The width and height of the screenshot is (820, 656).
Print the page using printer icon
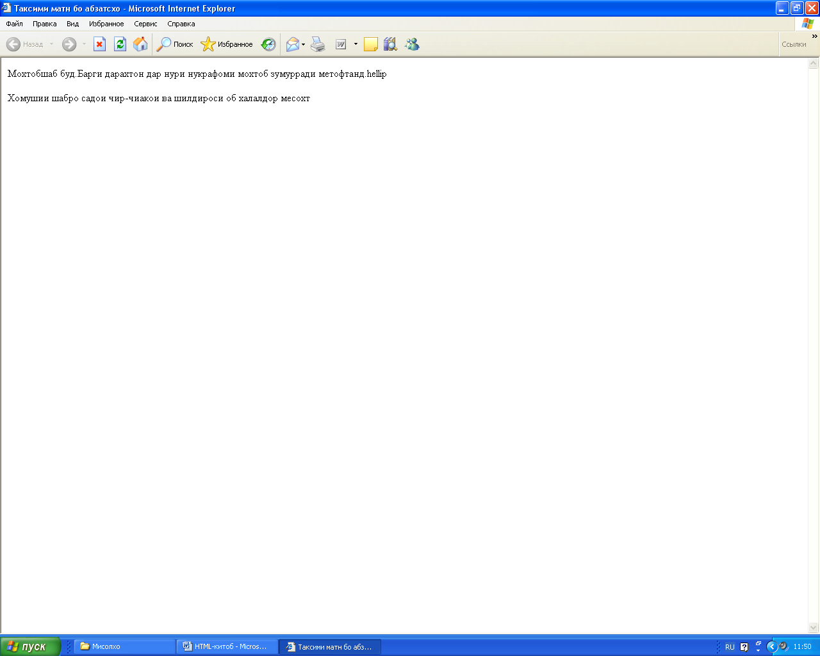click(318, 44)
